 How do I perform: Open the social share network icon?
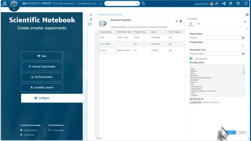coord(224,3)
